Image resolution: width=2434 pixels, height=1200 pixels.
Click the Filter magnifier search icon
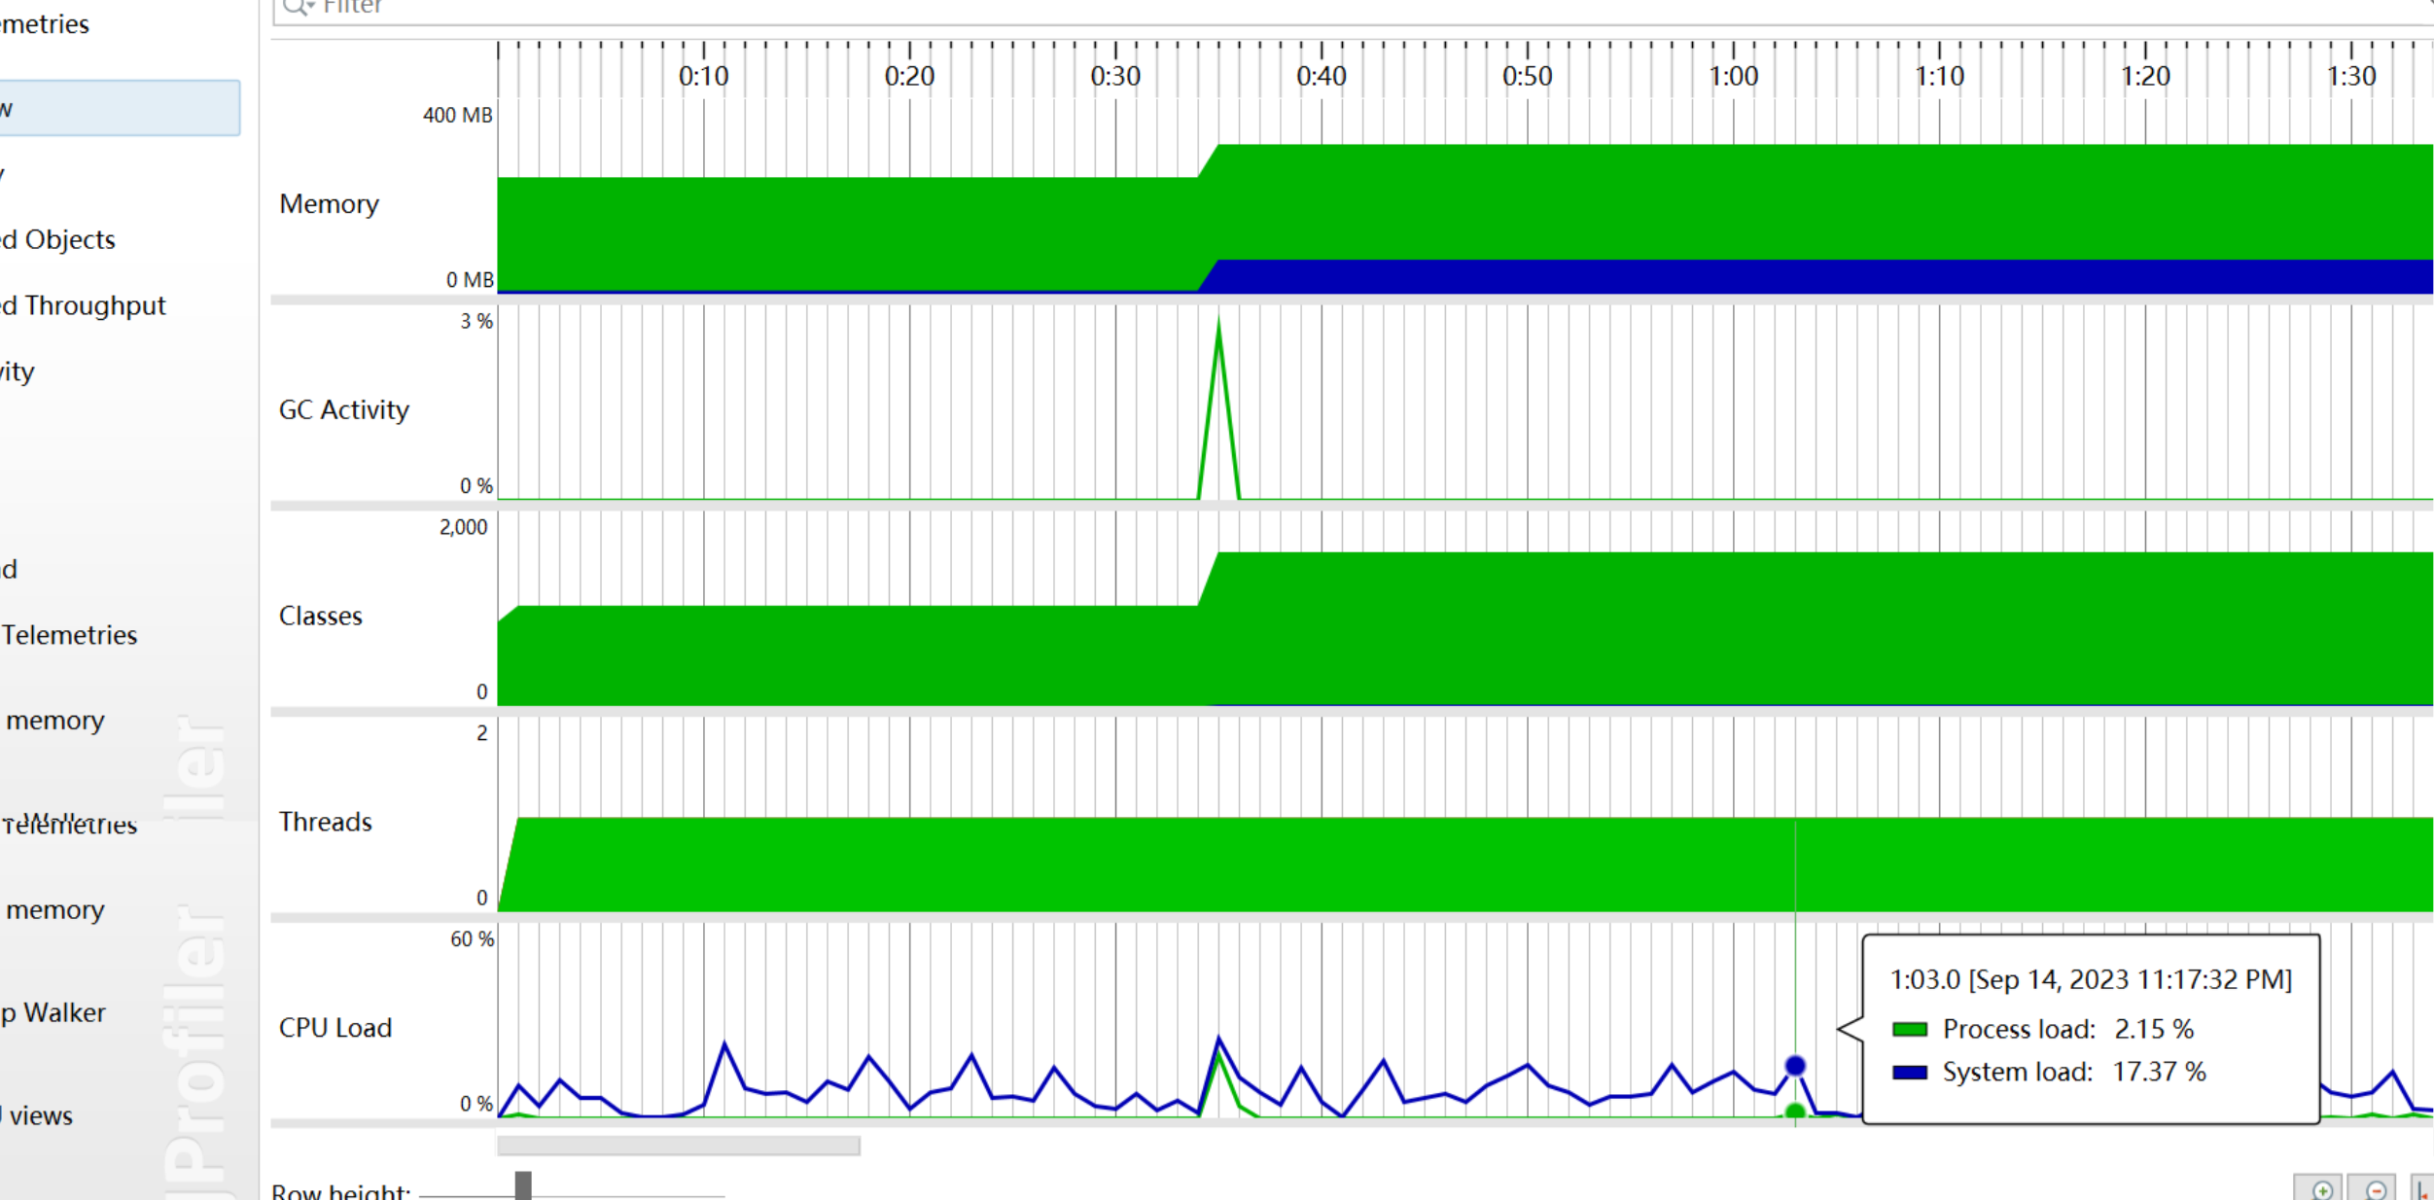coord(293,6)
